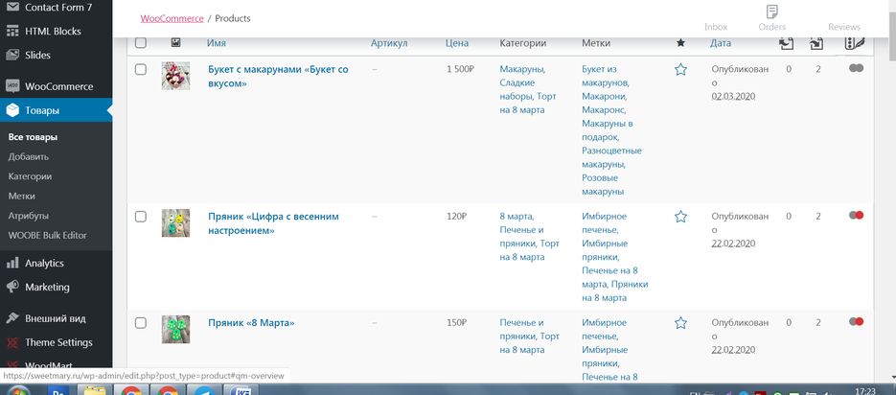Select all products with header checkbox
This screenshot has width=896, height=395.
pos(141,43)
